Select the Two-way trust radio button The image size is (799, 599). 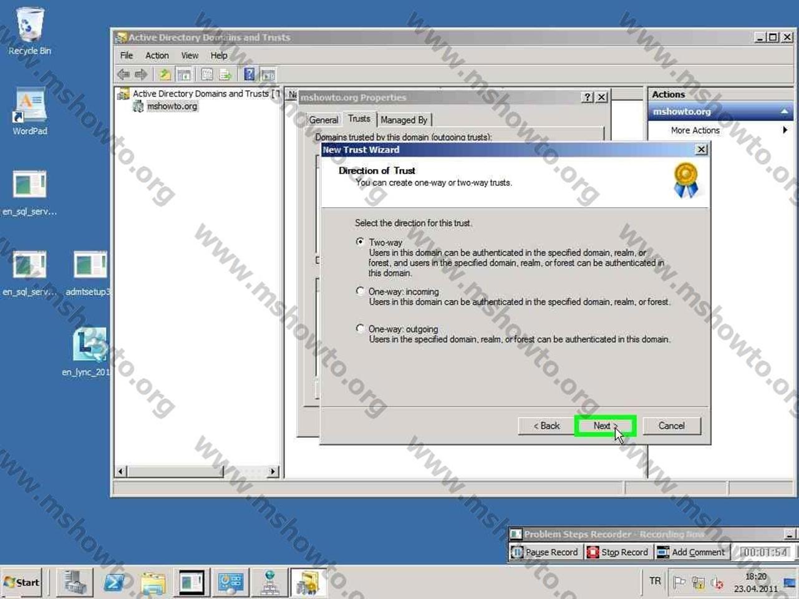360,241
